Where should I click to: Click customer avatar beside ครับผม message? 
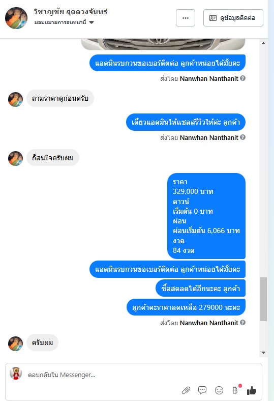[15, 343]
